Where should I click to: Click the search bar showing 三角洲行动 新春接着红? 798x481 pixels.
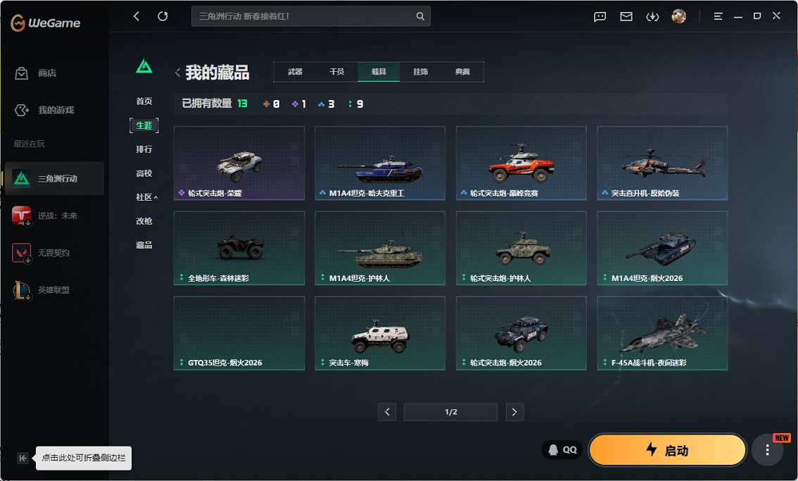tap(311, 15)
